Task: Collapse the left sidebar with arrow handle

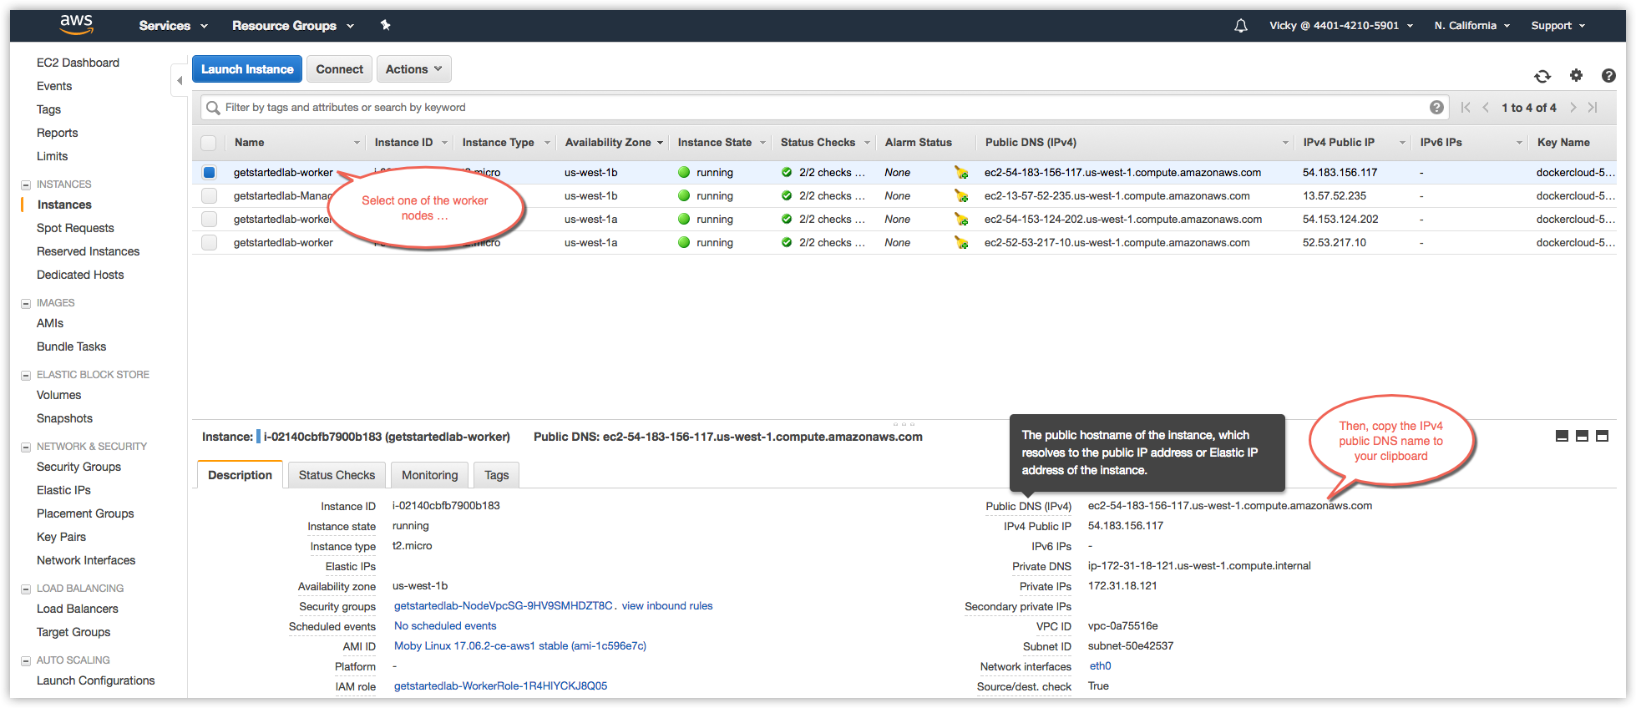Action: click(179, 81)
